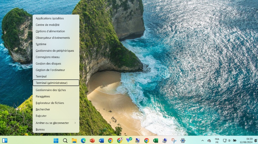Expand the Arrêter ou se déconnecter submenu
Image resolution: width=258 pixels, height=144 pixels.
point(56,123)
